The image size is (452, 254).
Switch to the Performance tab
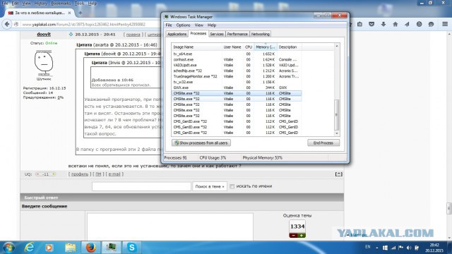pyautogui.click(x=237, y=34)
